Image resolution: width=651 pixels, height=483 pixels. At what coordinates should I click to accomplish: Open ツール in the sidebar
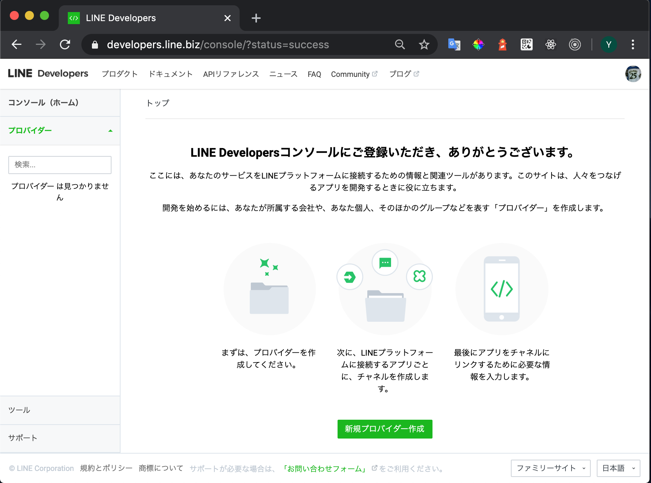coord(60,410)
